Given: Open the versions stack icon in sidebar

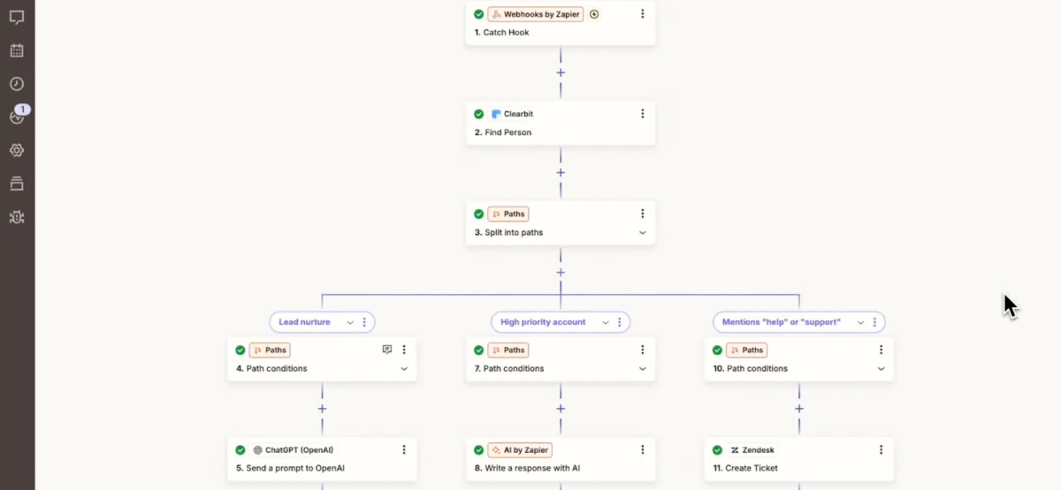Looking at the screenshot, I should (x=17, y=184).
